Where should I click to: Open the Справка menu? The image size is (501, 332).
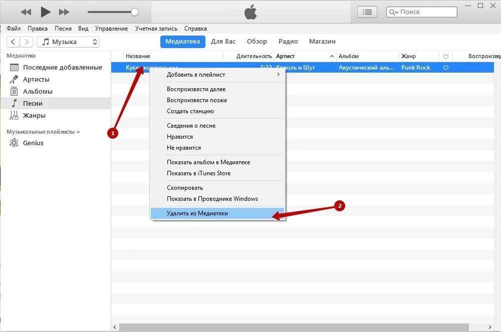[195, 29]
